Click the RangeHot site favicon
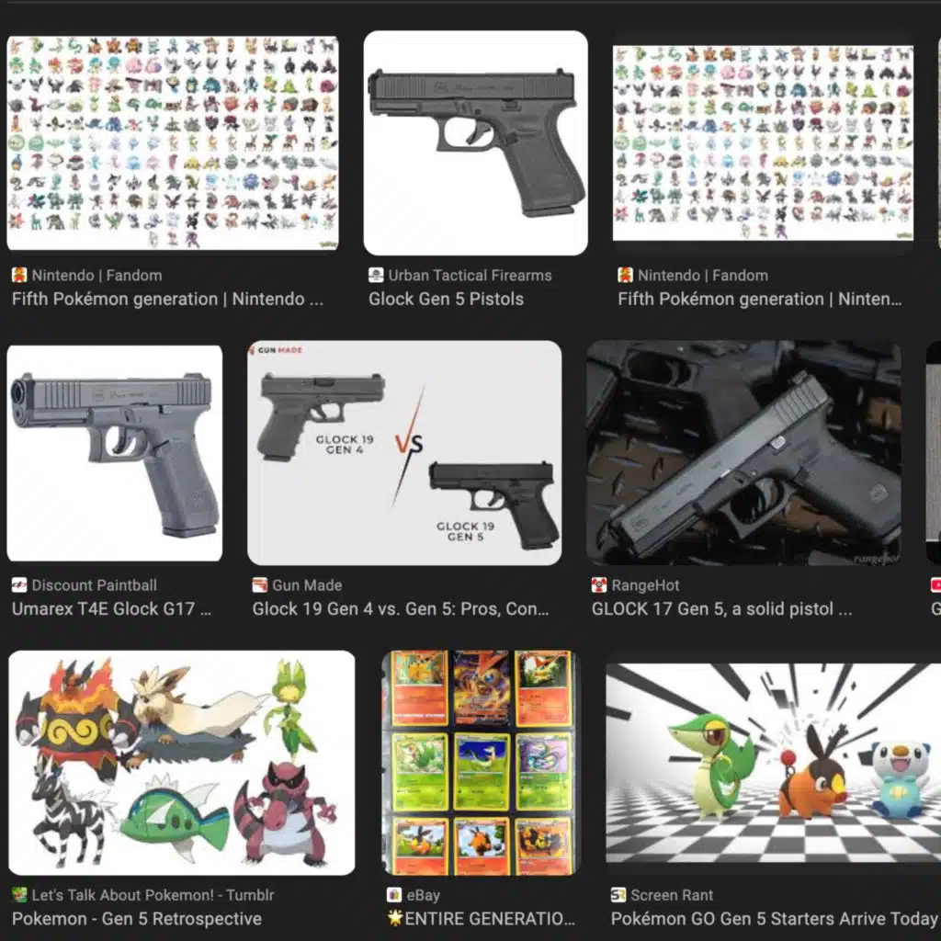The image size is (941, 941). [x=599, y=585]
